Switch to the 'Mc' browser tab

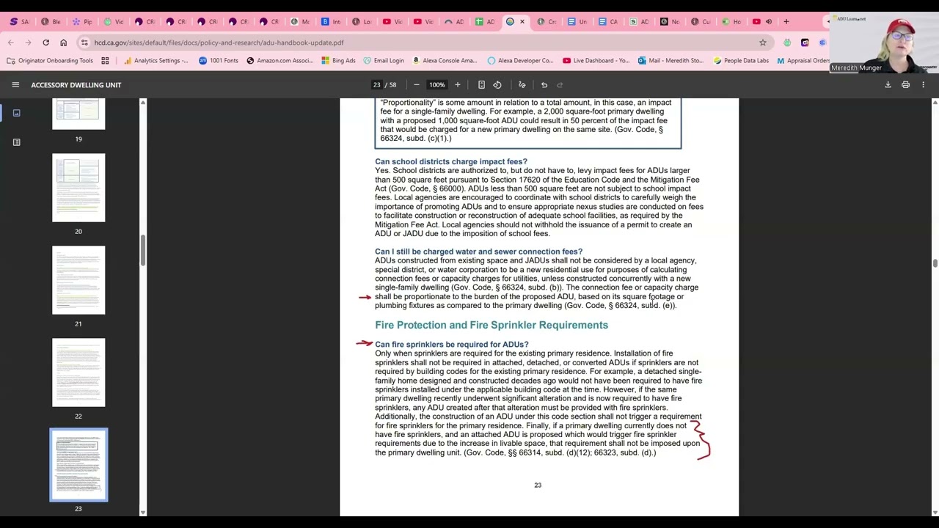point(300,21)
